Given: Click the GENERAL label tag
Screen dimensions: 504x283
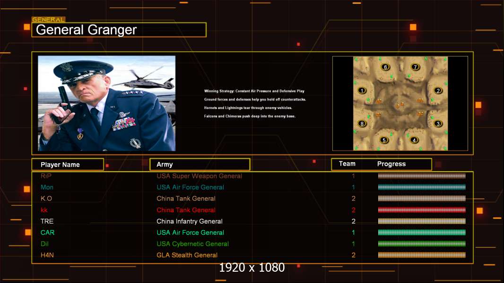Looking at the screenshot, I should 49,19.
